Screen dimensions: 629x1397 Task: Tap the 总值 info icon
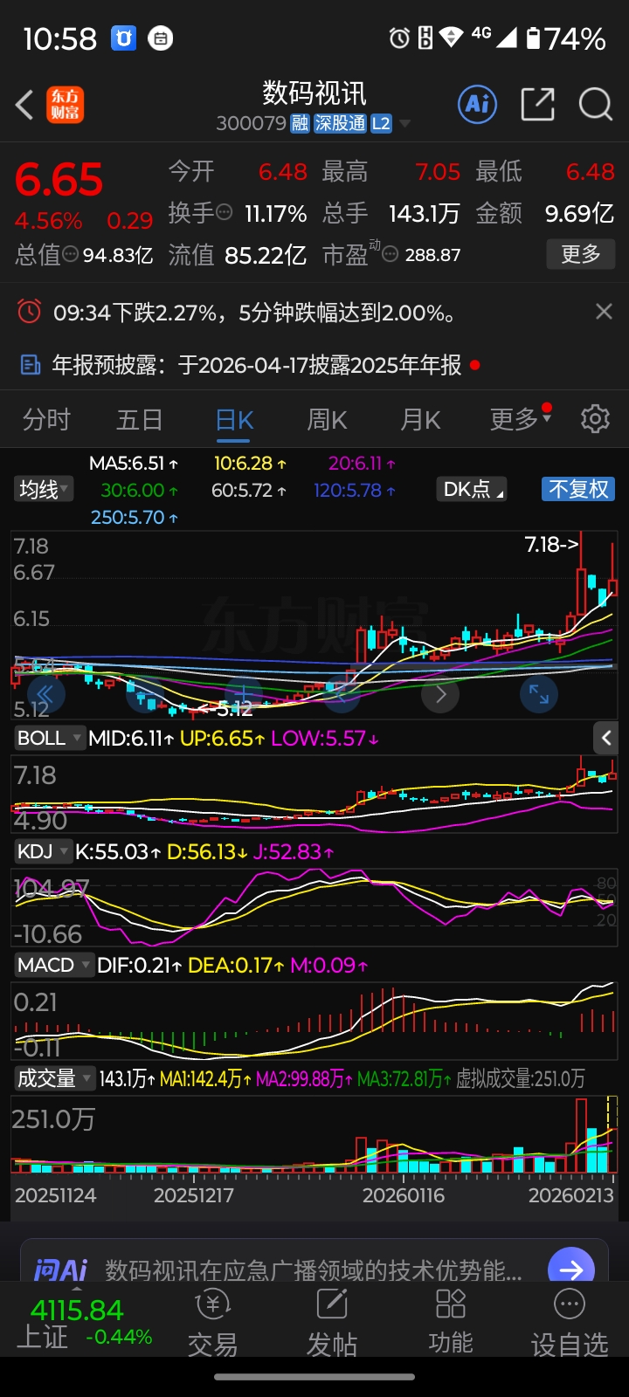tap(71, 254)
